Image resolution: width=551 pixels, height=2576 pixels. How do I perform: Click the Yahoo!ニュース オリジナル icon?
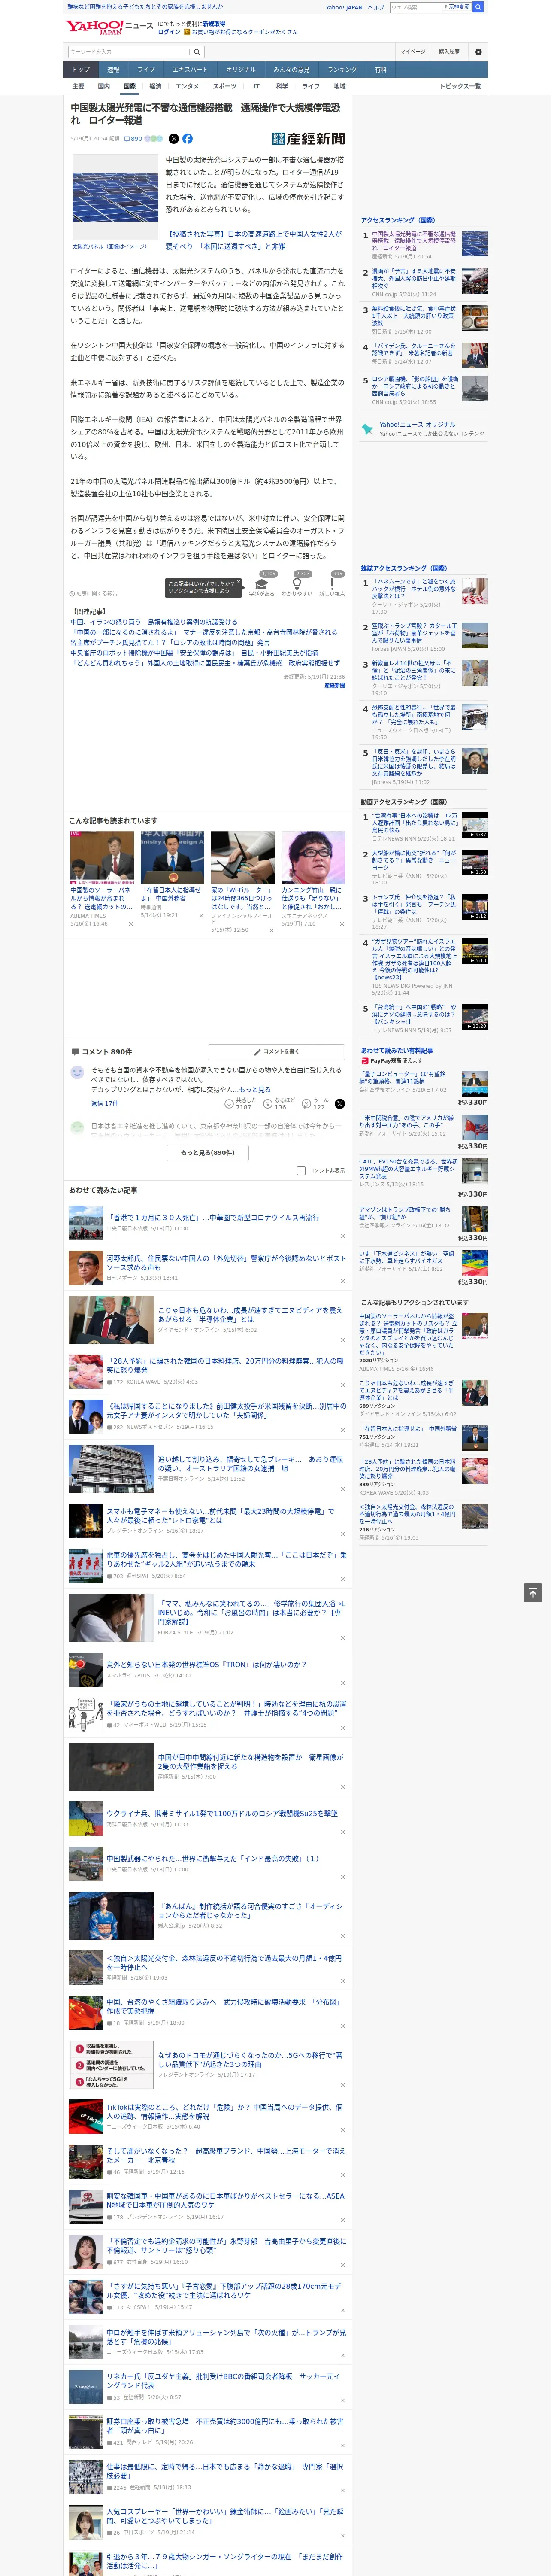tap(367, 429)
